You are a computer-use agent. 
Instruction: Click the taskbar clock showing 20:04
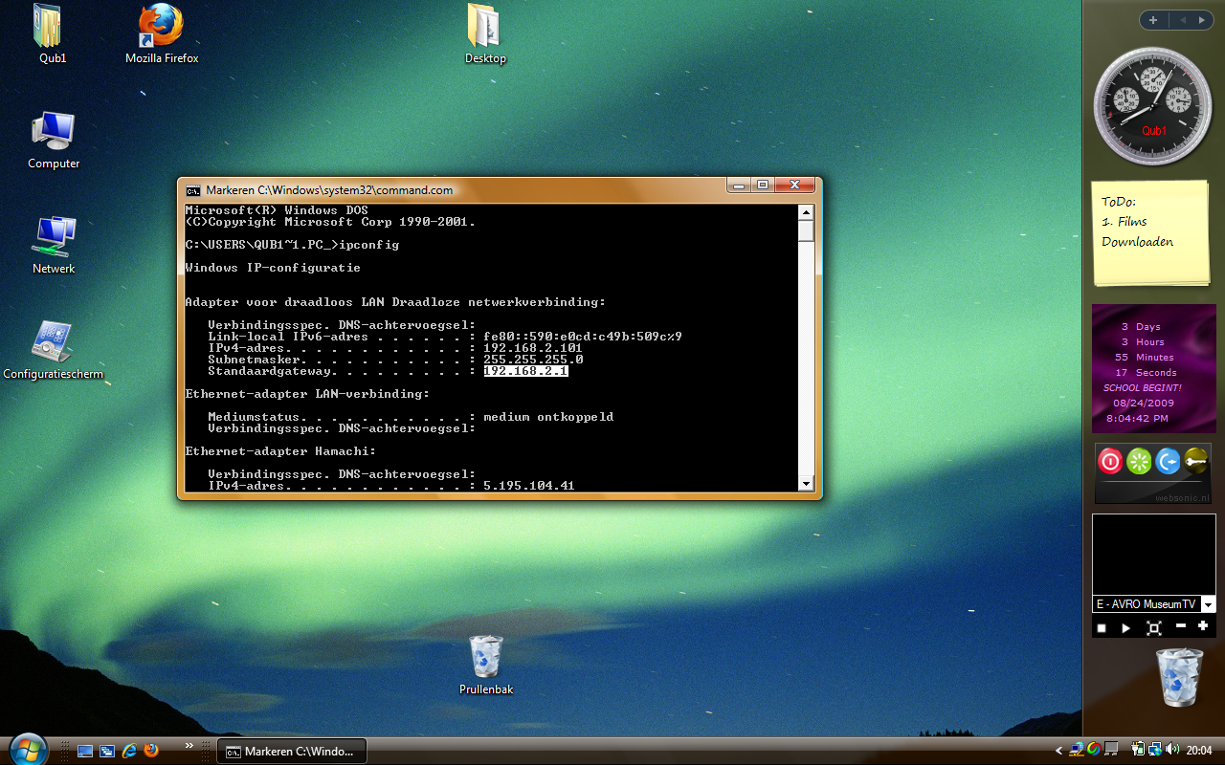[x=1199, y=750]
